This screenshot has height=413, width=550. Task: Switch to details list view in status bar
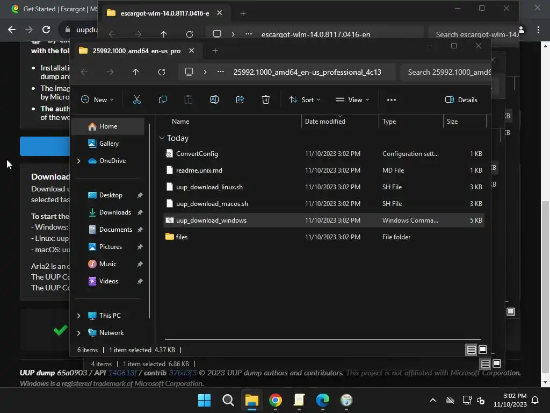[471, 350]
